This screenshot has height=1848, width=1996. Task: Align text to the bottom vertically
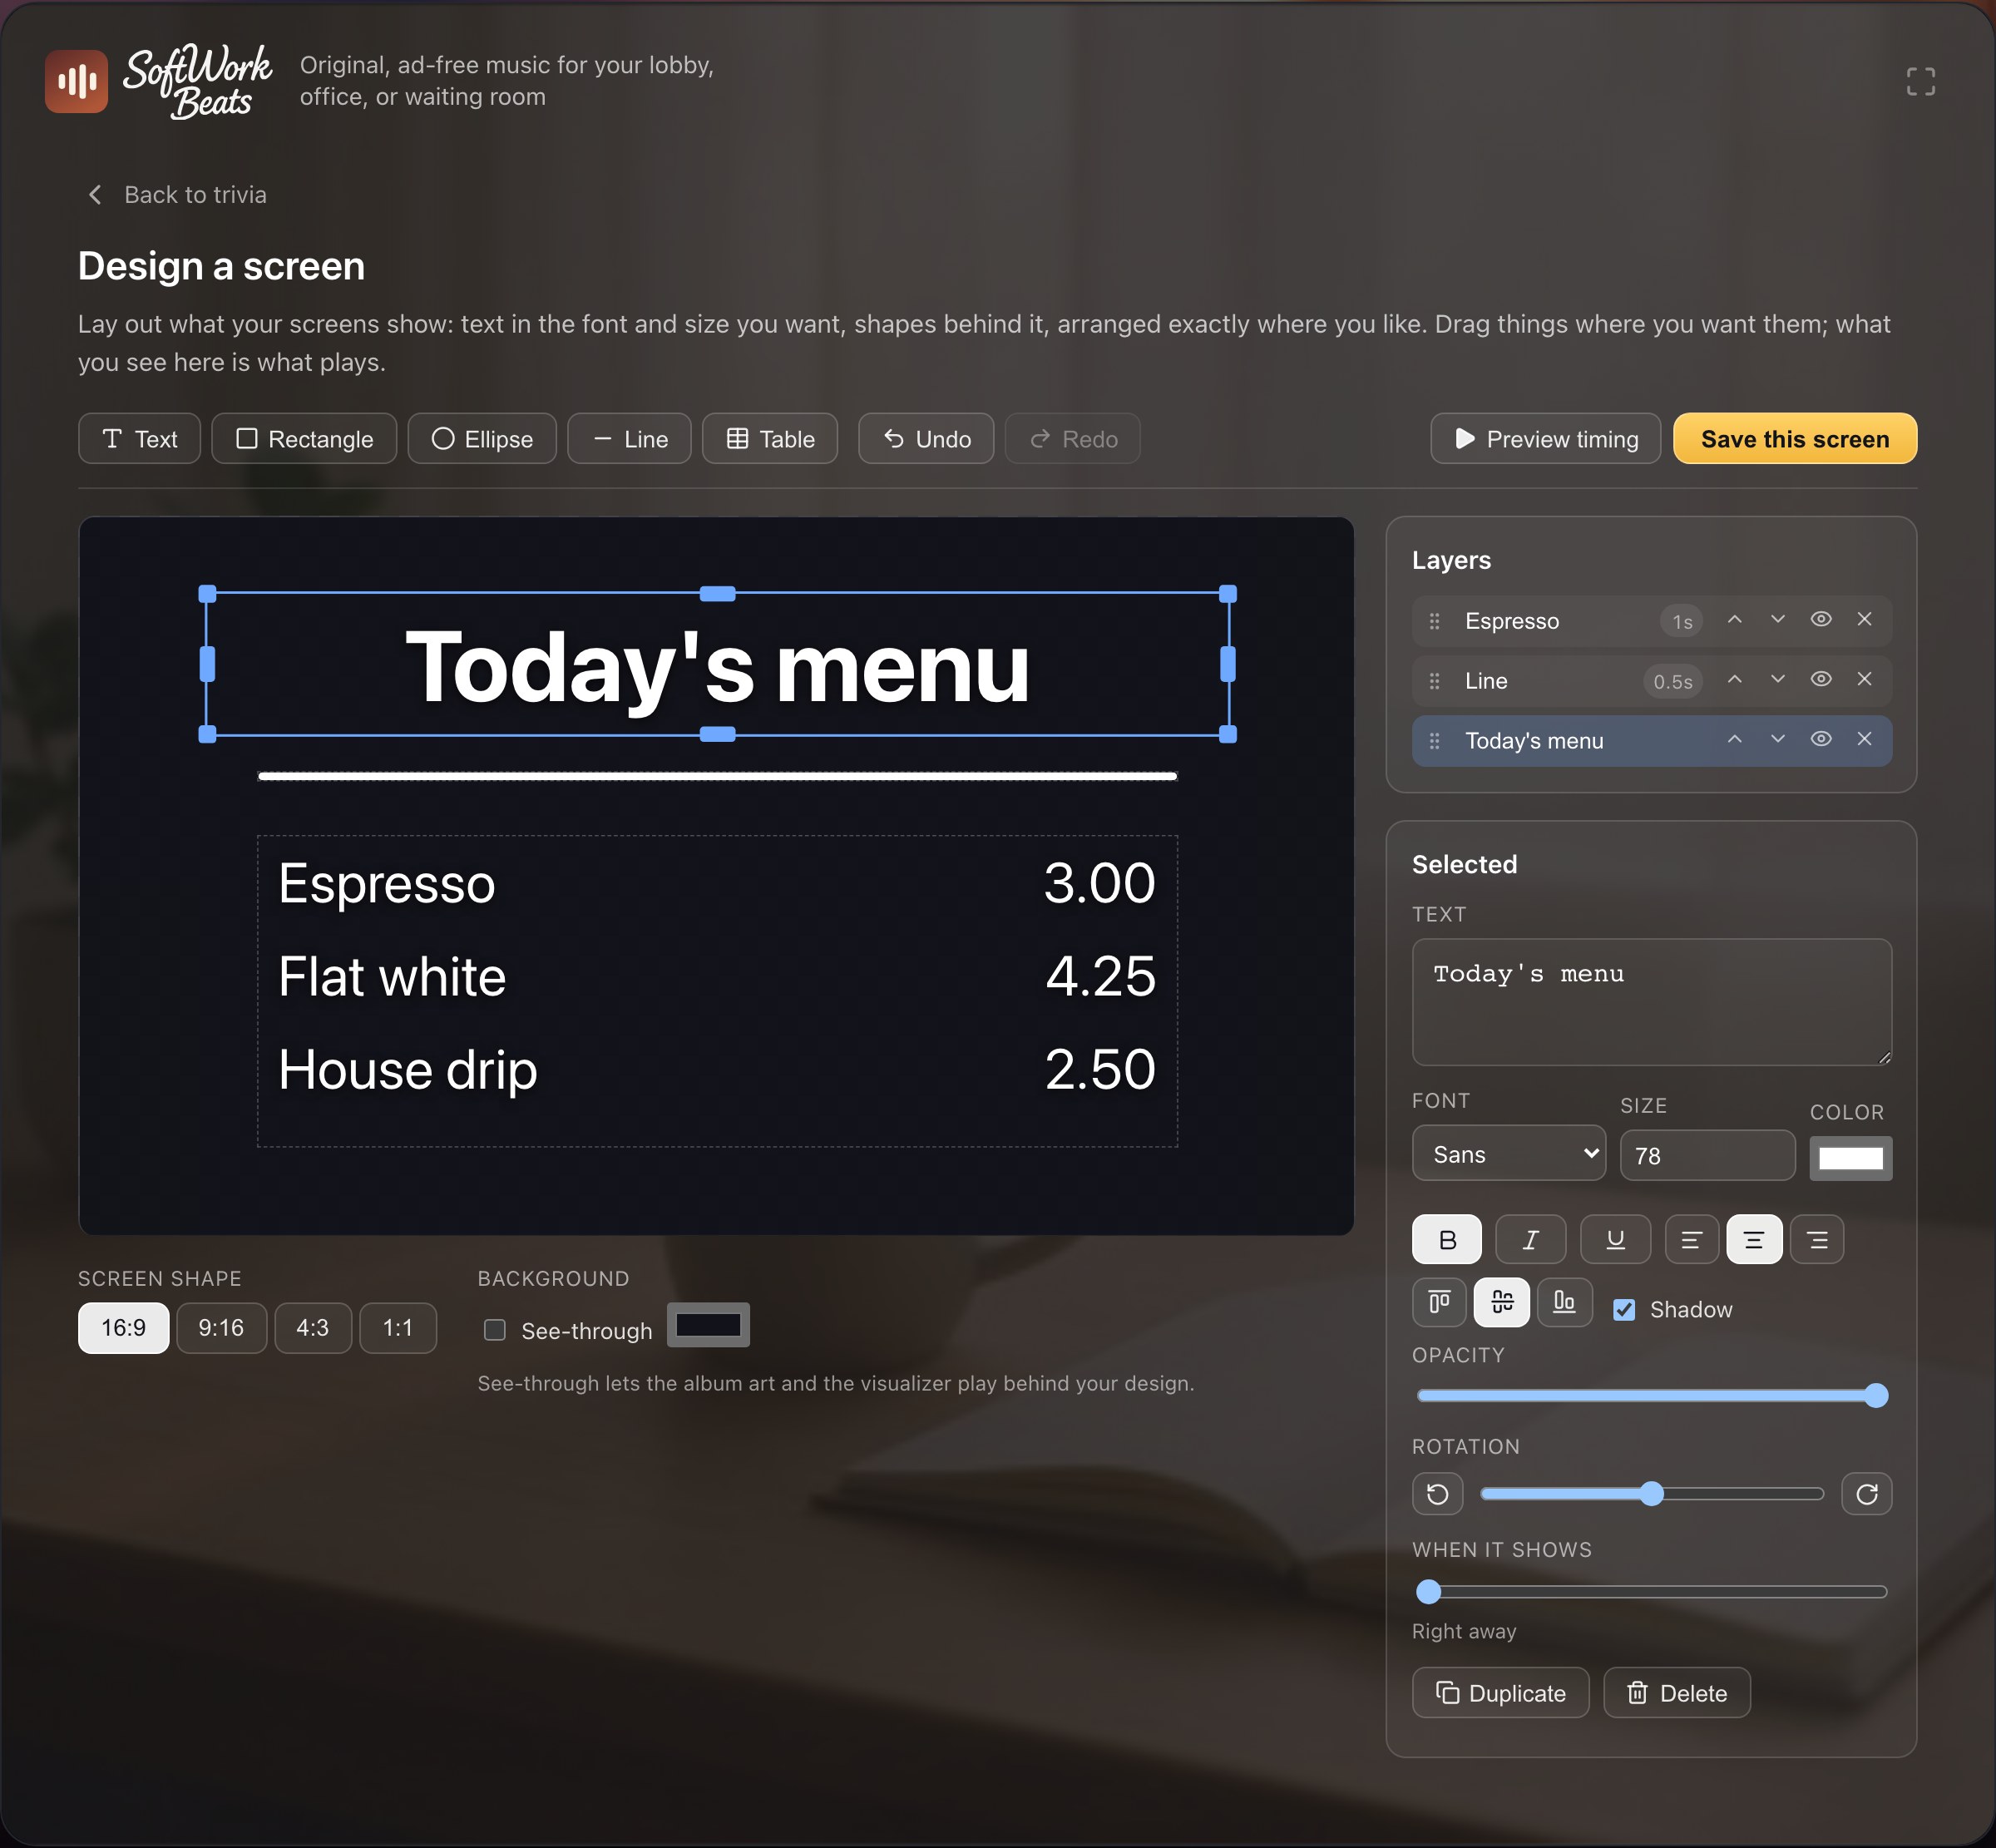point(1565,1302)
